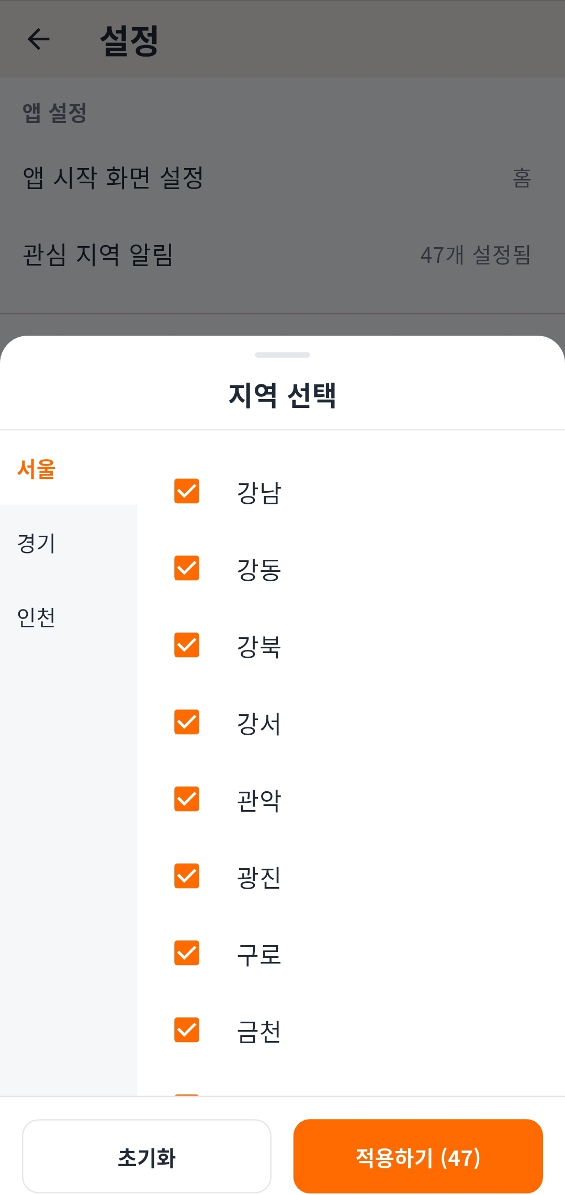Click the 47개 설정됨 value
This screenshot has height=1195, width=565.
pos(476,255)
